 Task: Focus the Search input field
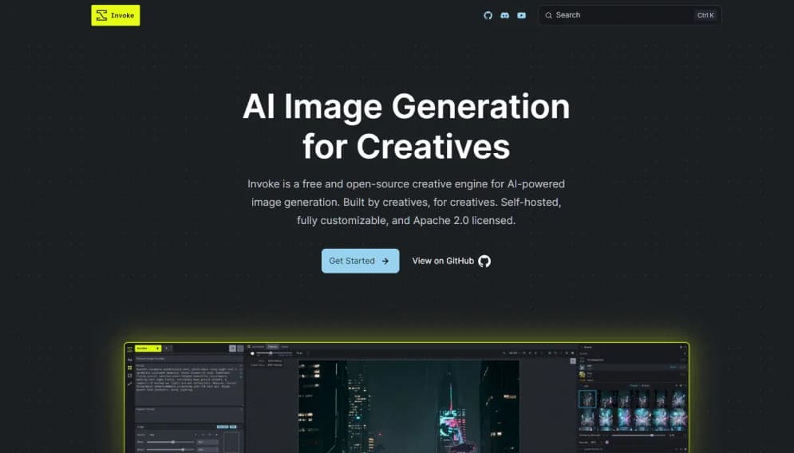[614, 15]
